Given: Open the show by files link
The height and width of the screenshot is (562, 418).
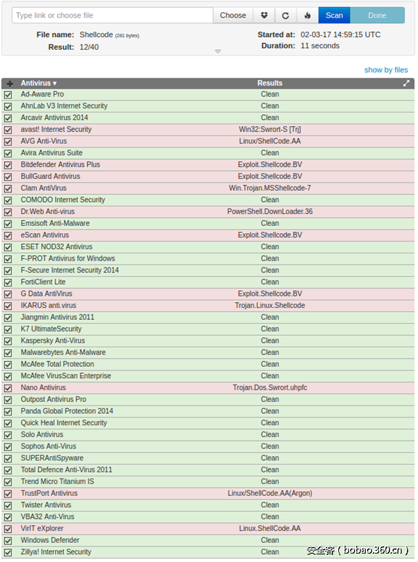Looking at the screenshot, I should pyautogui.click(x=386, y=70).
